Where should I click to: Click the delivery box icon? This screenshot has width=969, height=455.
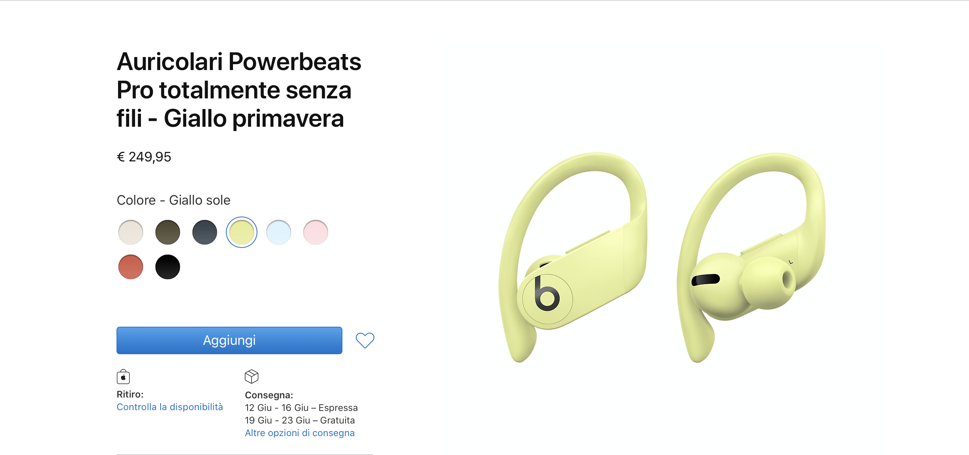coord(251,376)
